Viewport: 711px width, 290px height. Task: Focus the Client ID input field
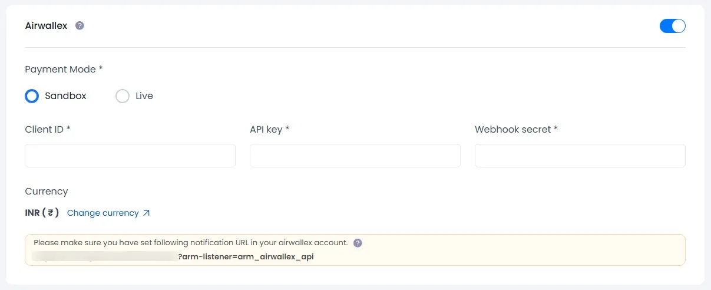pyautogui.click(x=130, y=156)
